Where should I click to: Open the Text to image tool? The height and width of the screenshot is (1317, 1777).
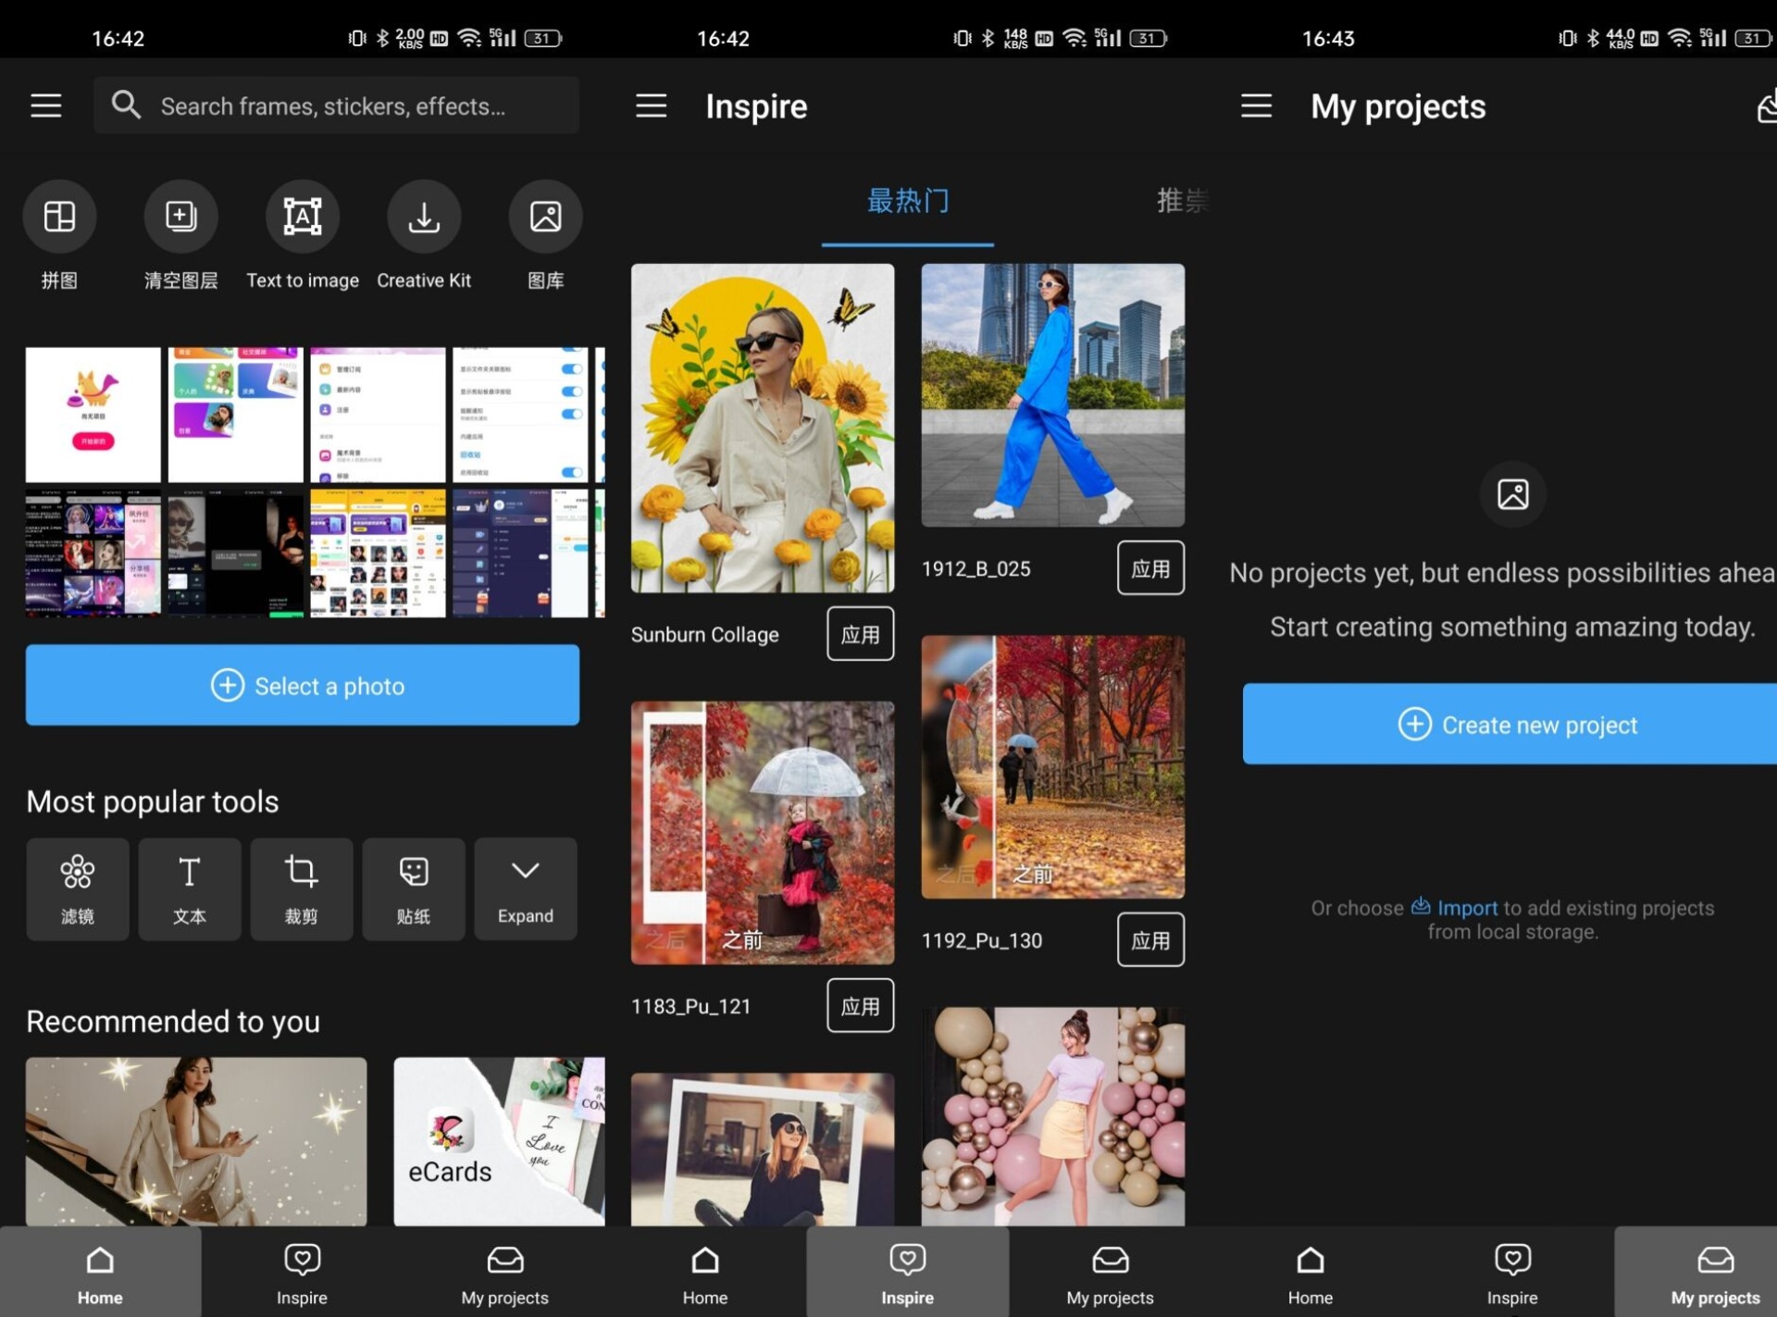point(302,217)
